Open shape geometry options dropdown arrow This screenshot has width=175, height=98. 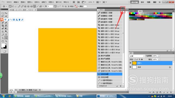pos(43,6)
